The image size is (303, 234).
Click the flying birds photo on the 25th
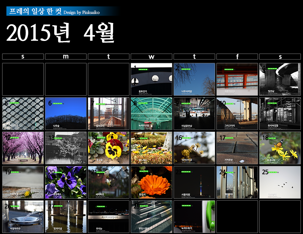coord(280,182)
